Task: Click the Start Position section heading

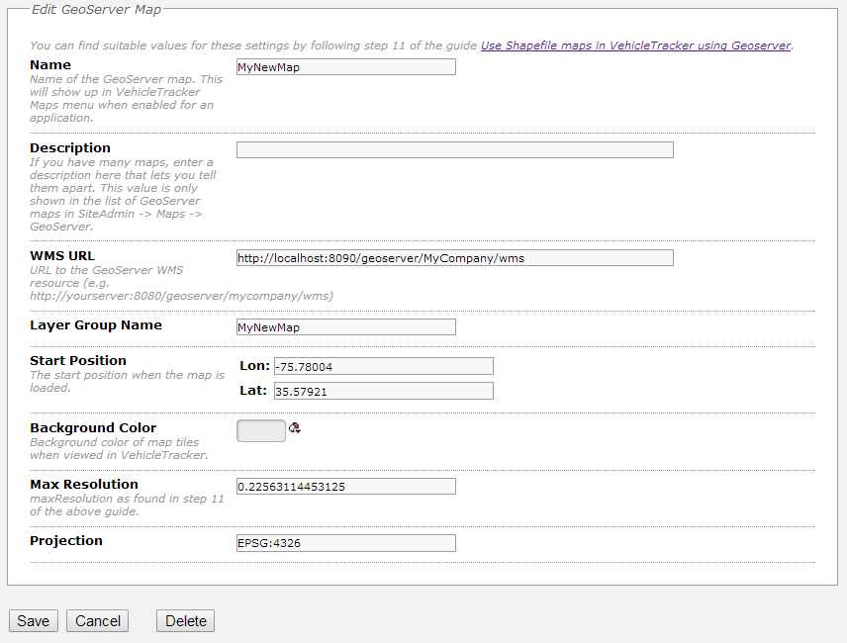Action: (78, 360)
